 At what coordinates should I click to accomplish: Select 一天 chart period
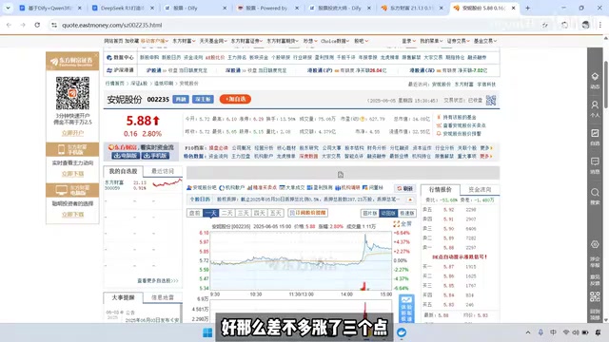tap(211, 213)
